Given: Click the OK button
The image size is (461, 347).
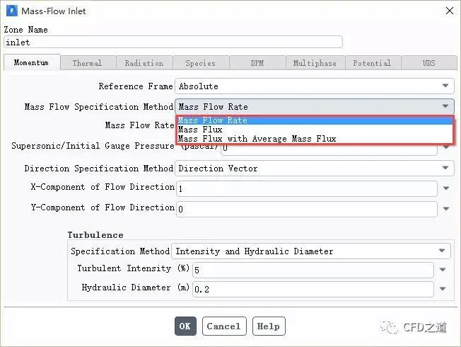Looking at the screenshot, I should [x=185, y=326].
